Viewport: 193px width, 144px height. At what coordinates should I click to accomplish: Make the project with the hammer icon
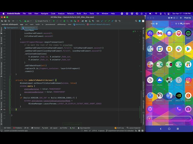[x=21, y=21]
